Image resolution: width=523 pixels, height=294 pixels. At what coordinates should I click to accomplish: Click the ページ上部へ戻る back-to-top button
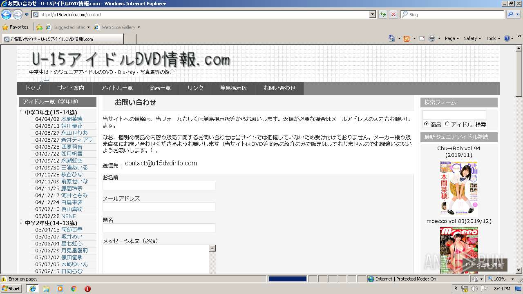pos(485,265)
